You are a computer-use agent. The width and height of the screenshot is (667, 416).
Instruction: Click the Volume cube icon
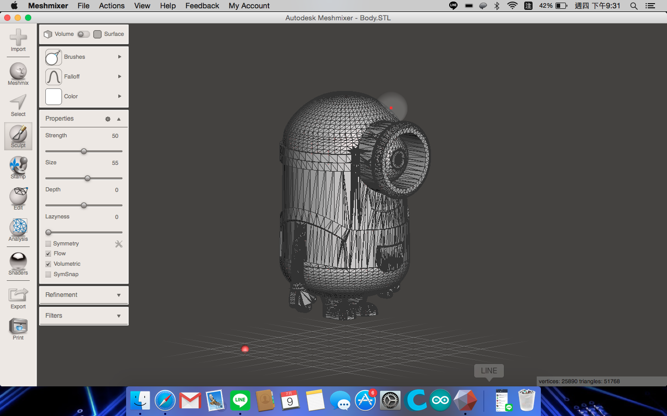[48, 34]
